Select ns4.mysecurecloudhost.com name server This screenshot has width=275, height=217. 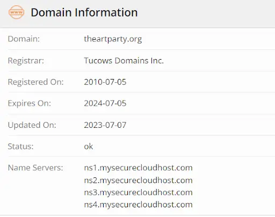pyautogui.click(x=138, y=205)
